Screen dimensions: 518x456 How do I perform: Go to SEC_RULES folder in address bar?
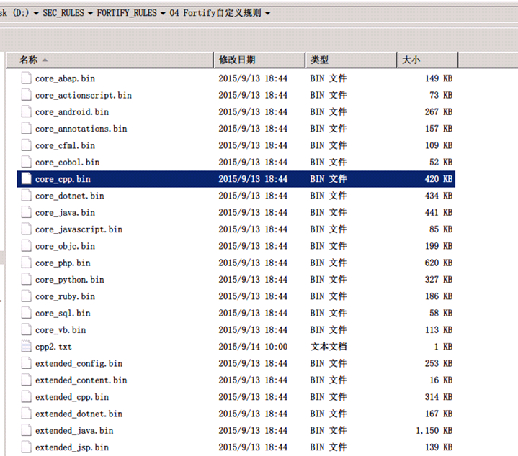tap(63, 13)
